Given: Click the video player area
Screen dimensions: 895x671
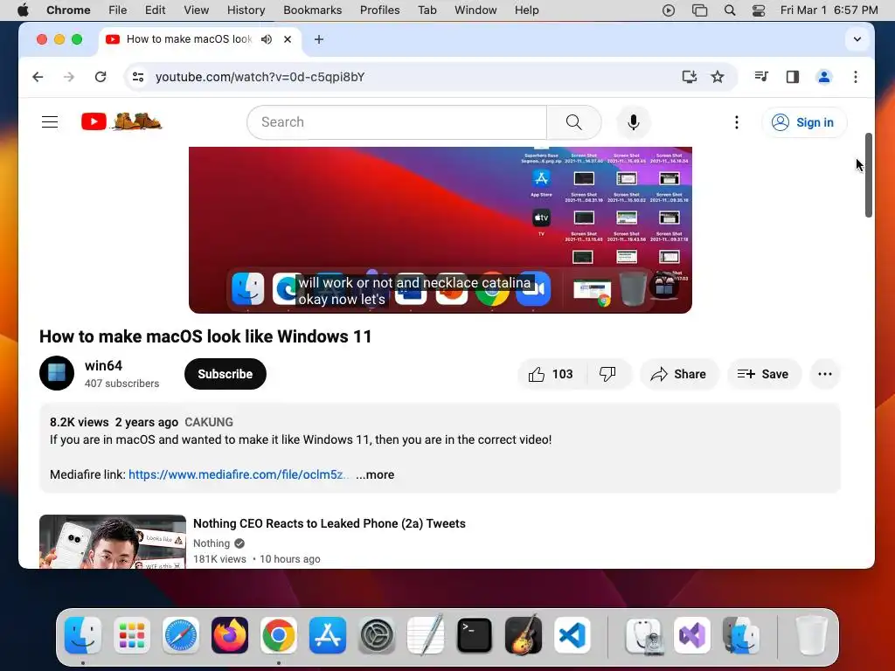Looking at the screenshot, I should tap(441, 230).
